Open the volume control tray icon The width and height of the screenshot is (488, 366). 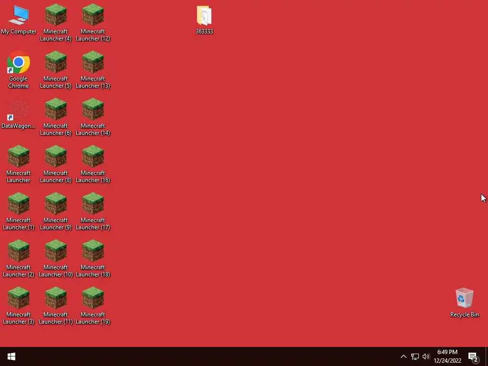tap(426, 356)
